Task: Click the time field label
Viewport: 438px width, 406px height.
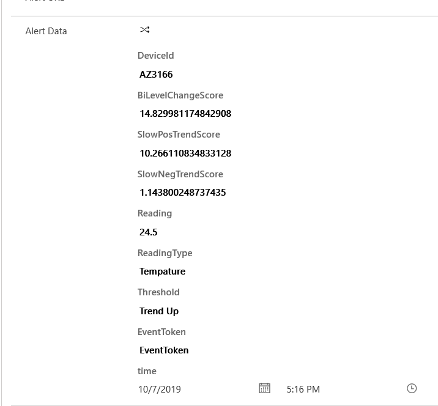Action: [147, 371]
